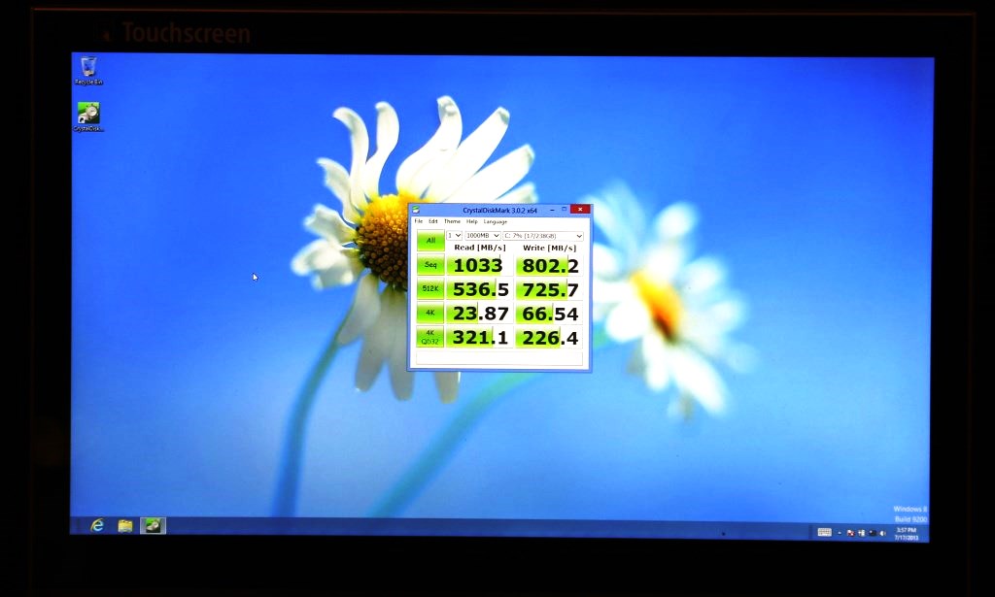
Task: Click the Action Center flag icon
Action: [851, 533]
